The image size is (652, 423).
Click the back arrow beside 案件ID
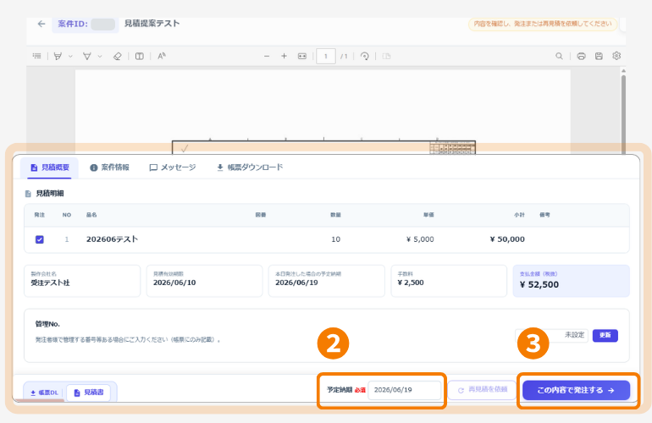(41, 24)
